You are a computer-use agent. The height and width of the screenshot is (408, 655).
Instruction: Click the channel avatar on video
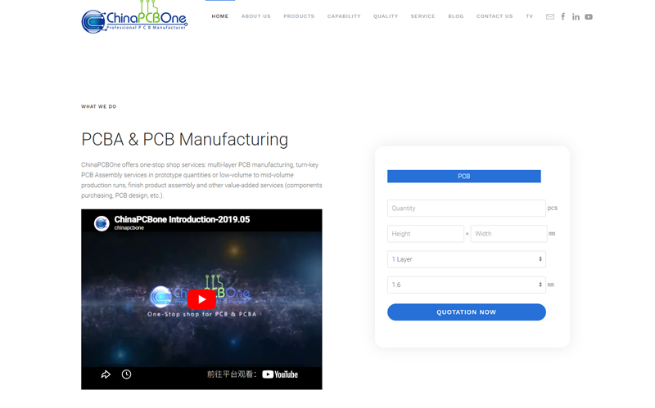(x=102, y=223)
